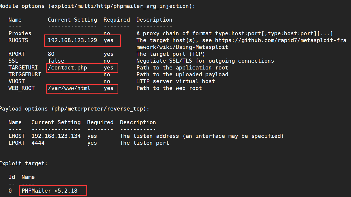Click 'Path to the application root' description
The height and width of the screenshot is (197, 351).
[182, 68]
